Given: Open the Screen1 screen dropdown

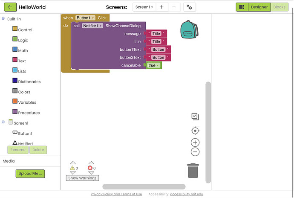Looking at the screenshot, I should [x=144, y=7].
